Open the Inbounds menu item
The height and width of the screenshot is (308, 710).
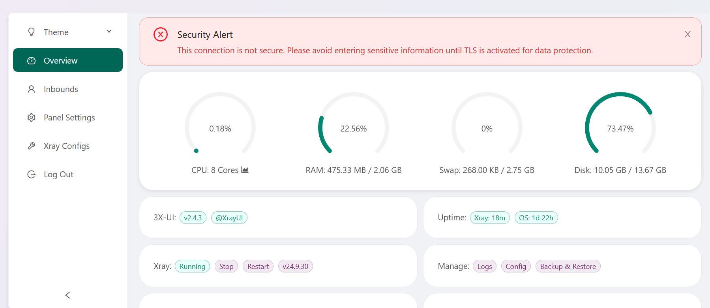tap(61, 89)
